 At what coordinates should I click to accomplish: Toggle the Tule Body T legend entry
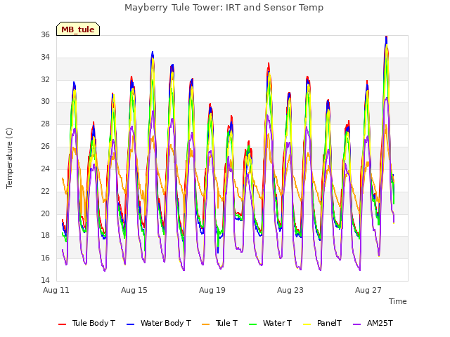tap(86, 323)
